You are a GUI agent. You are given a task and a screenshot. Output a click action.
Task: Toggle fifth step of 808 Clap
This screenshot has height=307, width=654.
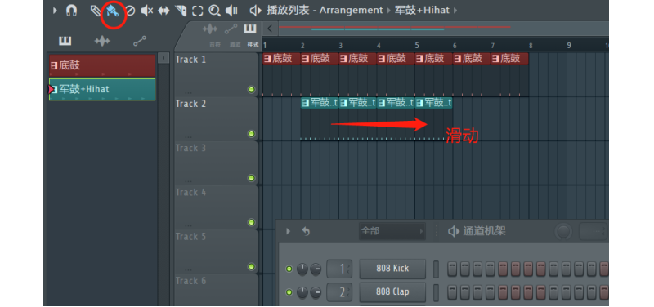504,292
